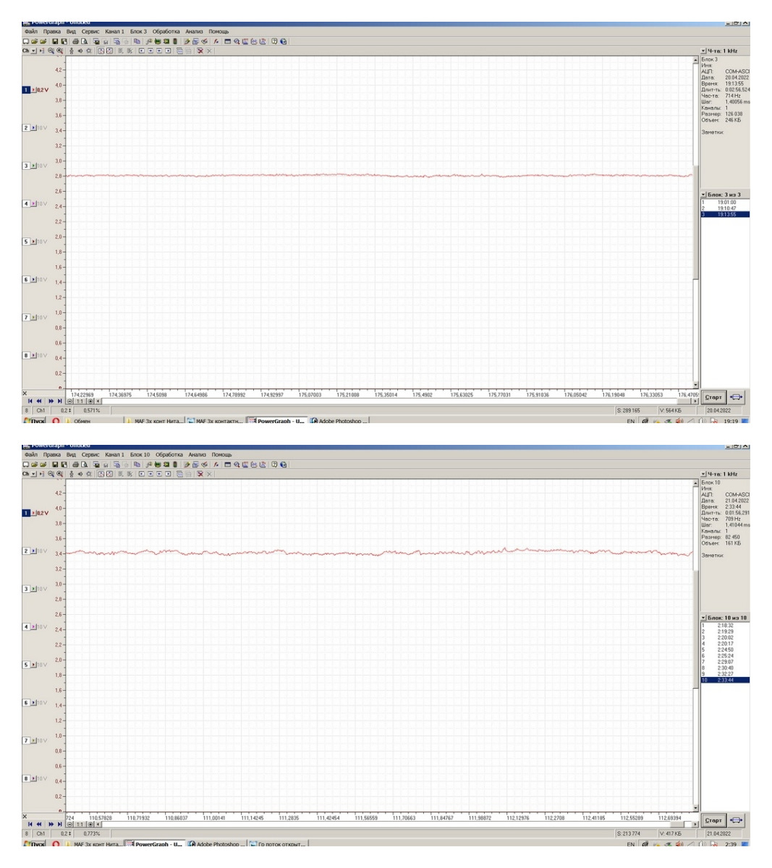
Task: Toggle channel 3 in Блок 3 window
Action: pos(26,166)
